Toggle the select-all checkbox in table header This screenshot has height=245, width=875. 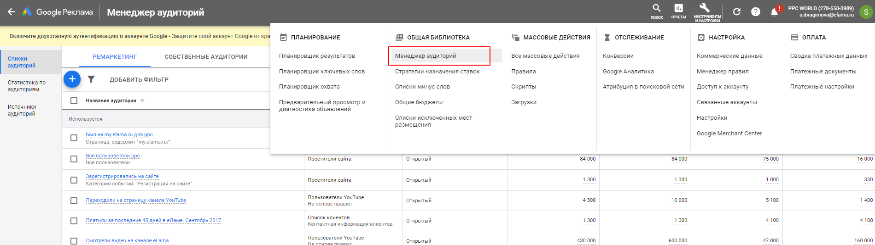coord(74,101)
